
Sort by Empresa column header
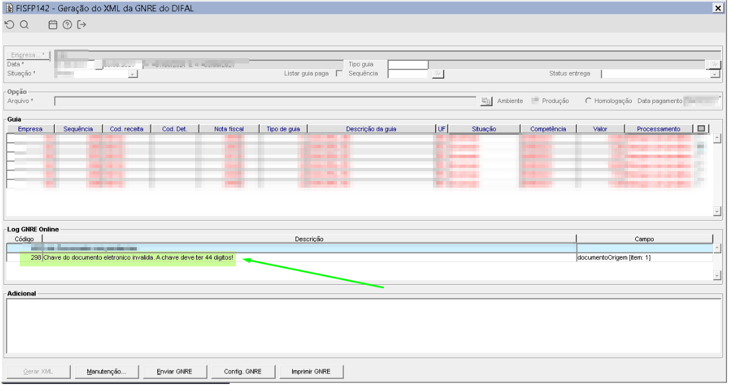coord(30,129)
